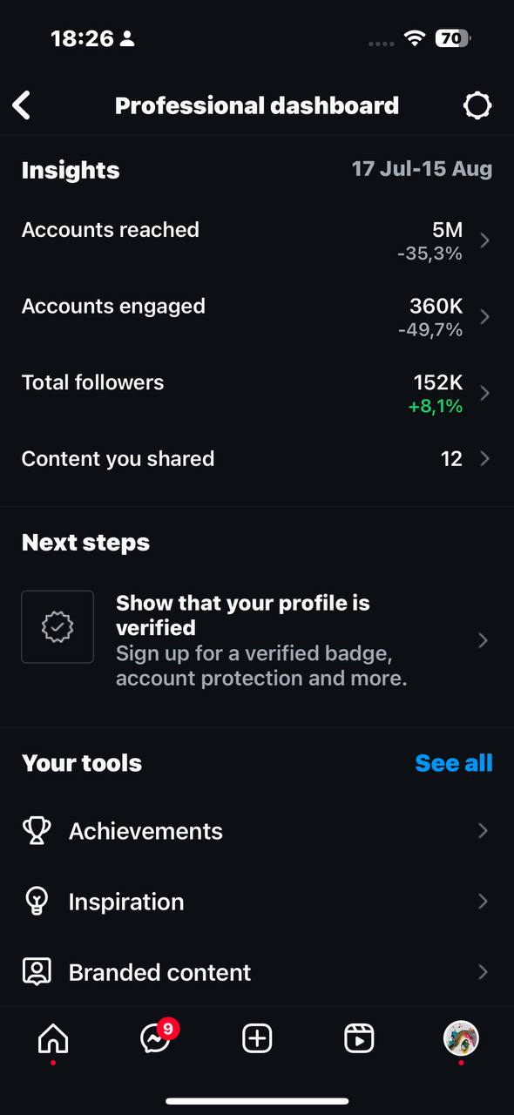Image resolution: width=514 pixels, height=1115 pixels.
Task: Tap the See all link
Action: (454, 763)
